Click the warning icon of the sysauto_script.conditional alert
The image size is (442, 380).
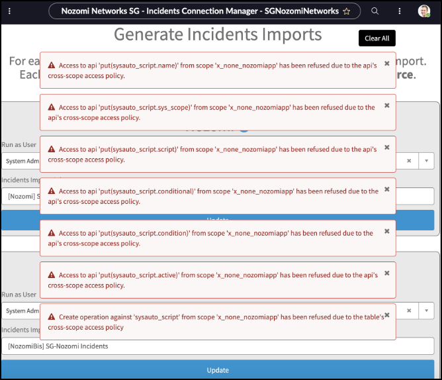(52, 191)
